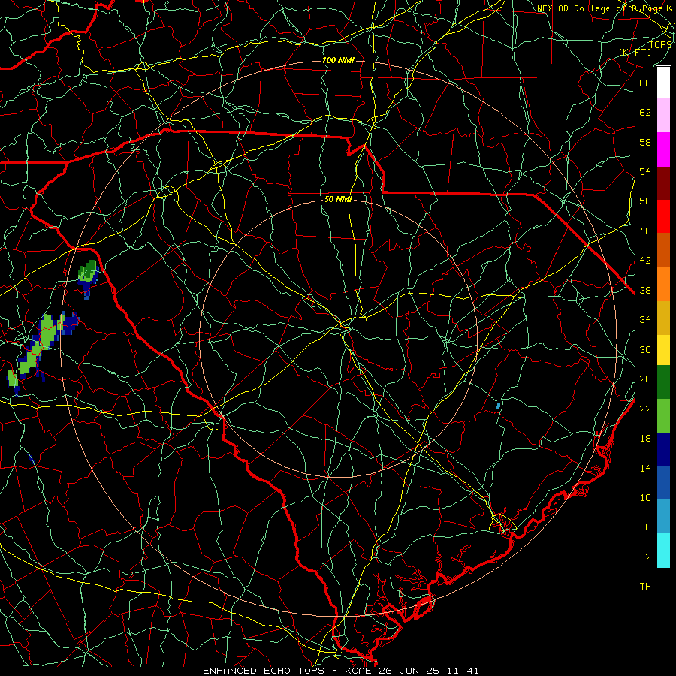Click the 'KCAE' radar site identifier
The width and height of the screenshot is (676, 676).
click(x=359, y=671)
